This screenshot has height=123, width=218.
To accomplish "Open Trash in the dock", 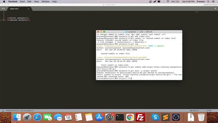I will click(201, 117).
